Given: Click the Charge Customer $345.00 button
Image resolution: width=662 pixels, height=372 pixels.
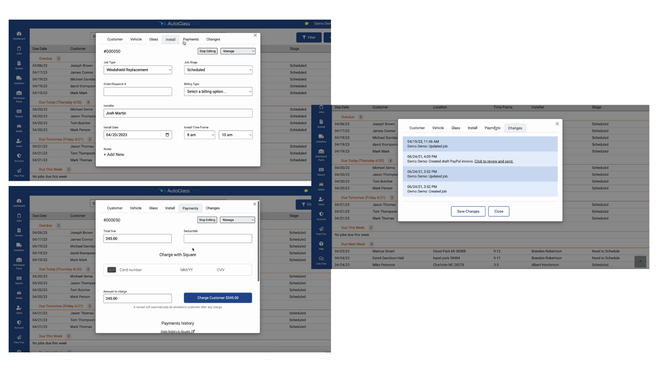Looking at the screenshot, I should click(x=218, y=298).
